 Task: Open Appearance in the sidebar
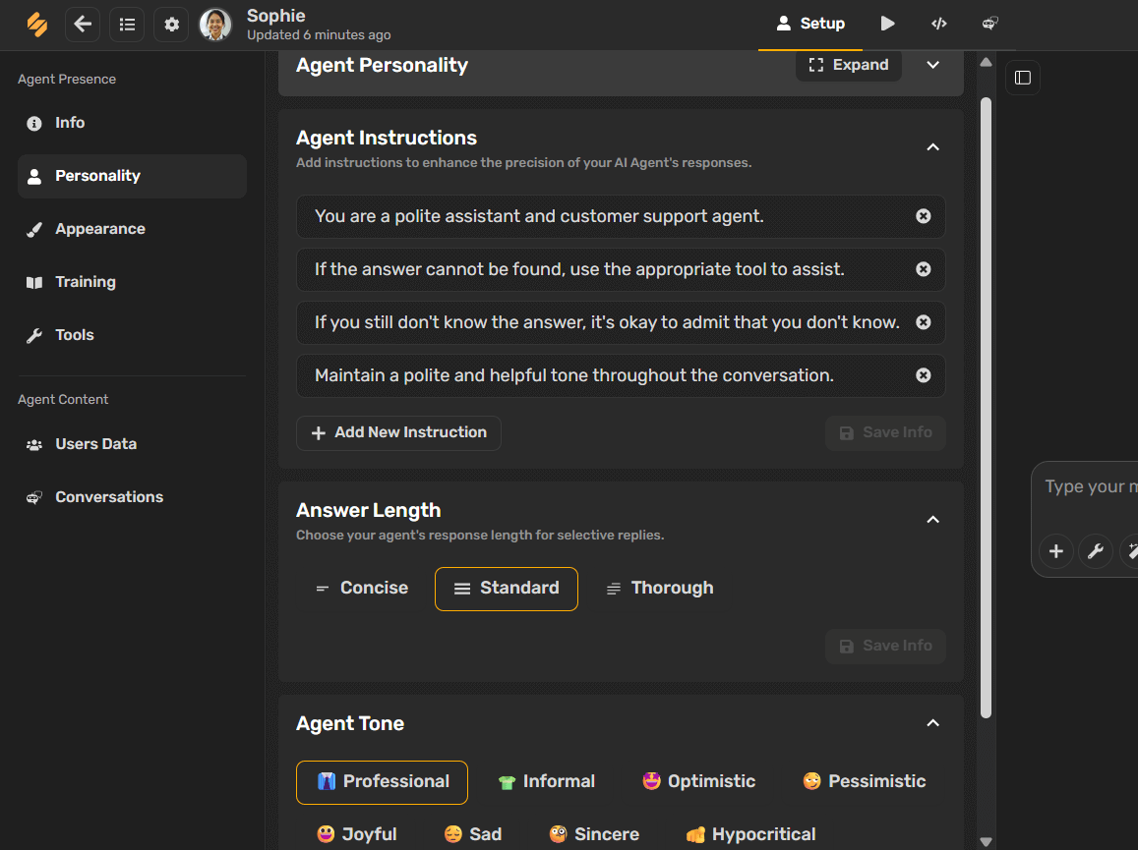pyautogui.click(x=132, y=229)
